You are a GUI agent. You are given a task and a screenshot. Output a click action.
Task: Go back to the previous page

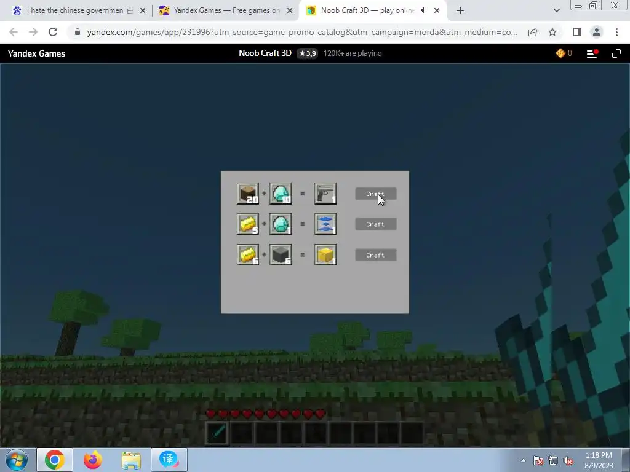[14, 32]
